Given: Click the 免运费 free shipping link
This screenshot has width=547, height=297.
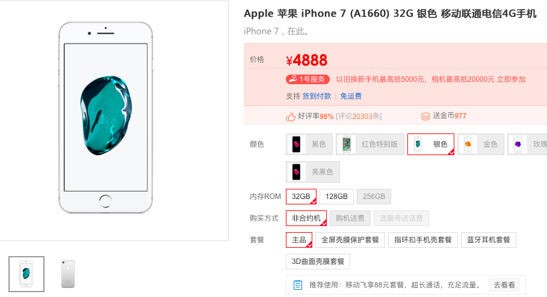Looking at the screenshot, I should pyautogui.click(x=351, y=96).
